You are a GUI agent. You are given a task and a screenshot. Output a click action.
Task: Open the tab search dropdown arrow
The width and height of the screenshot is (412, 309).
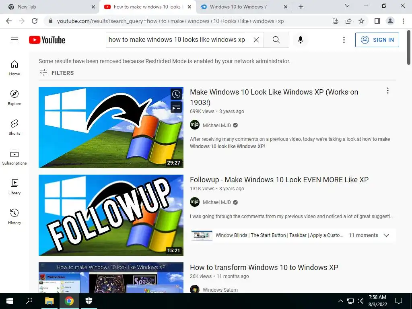347,6
